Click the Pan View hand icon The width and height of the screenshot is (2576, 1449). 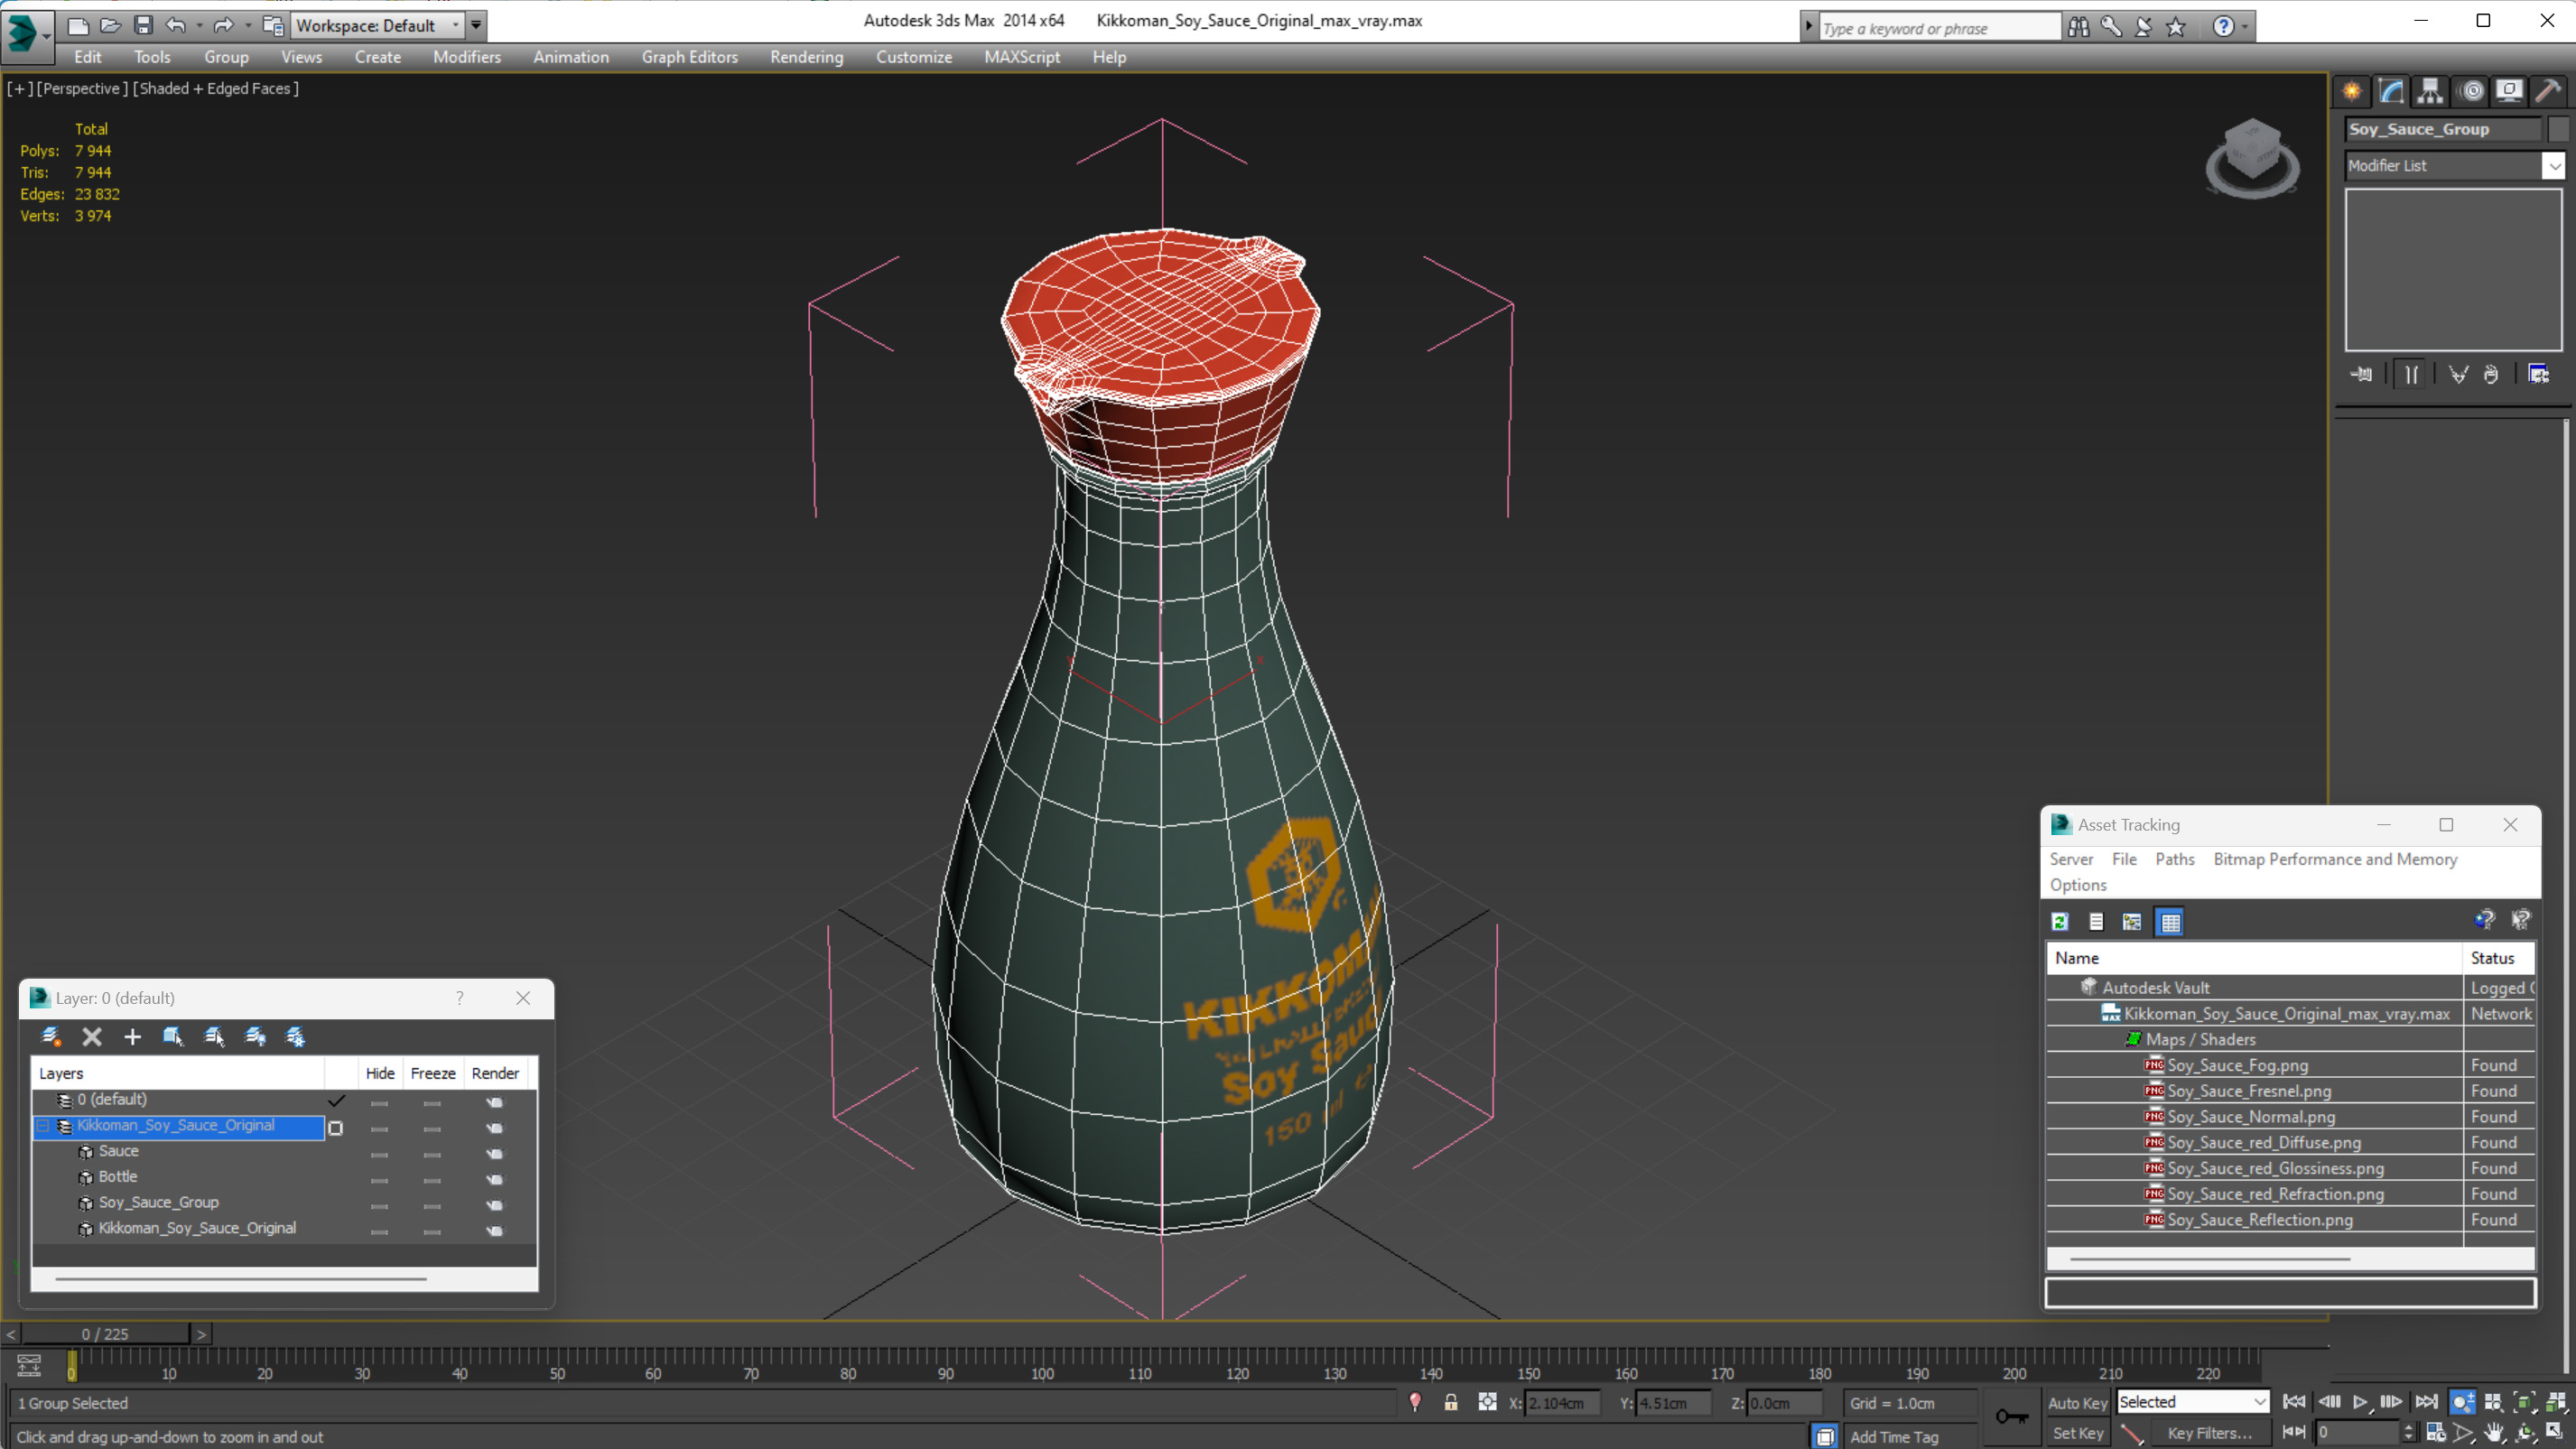pyautogui.click(x=2493, y=1432)
